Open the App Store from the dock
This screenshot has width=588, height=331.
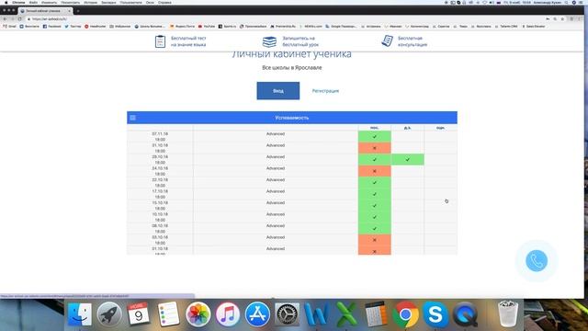pos(257,314)
